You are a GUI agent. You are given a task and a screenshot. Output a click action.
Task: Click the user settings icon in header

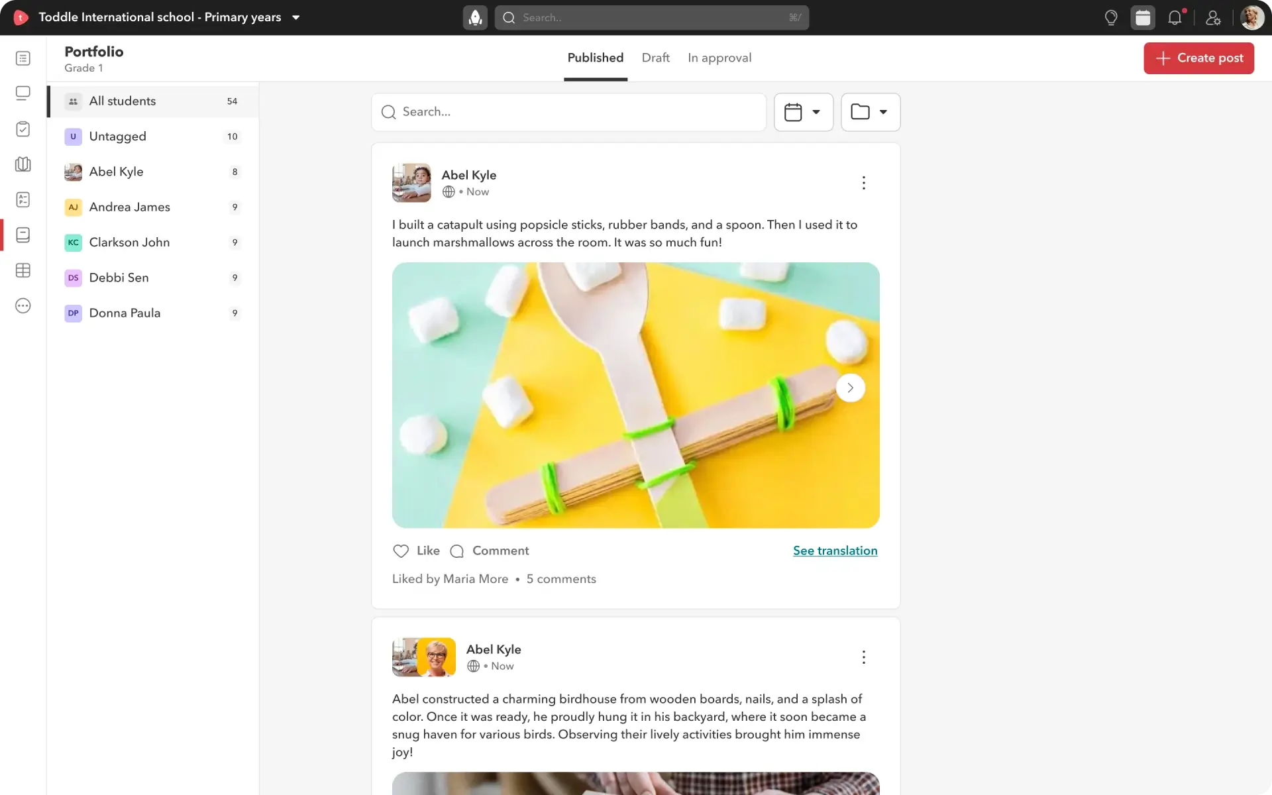point(1213,18)
